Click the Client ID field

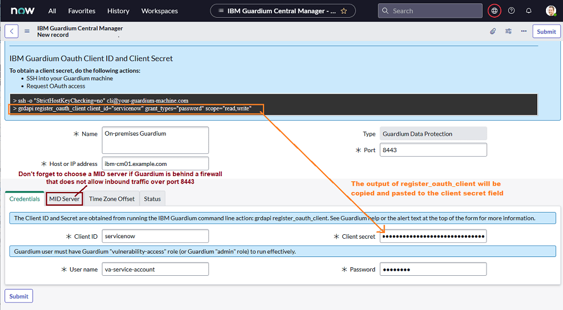tap(155, 236)
